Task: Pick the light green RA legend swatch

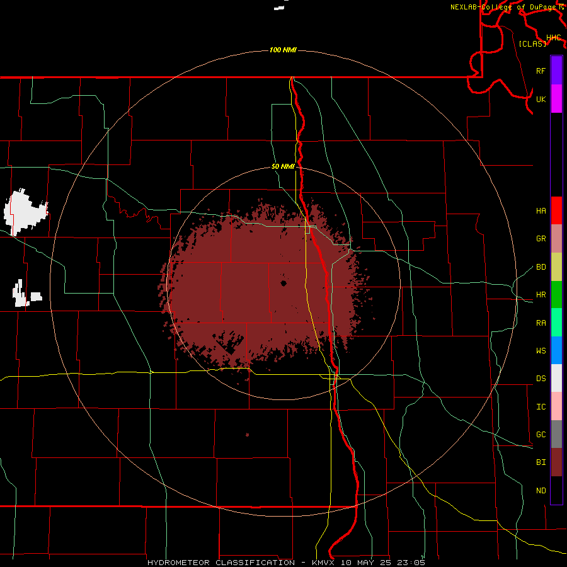Action: coord(556,323)
